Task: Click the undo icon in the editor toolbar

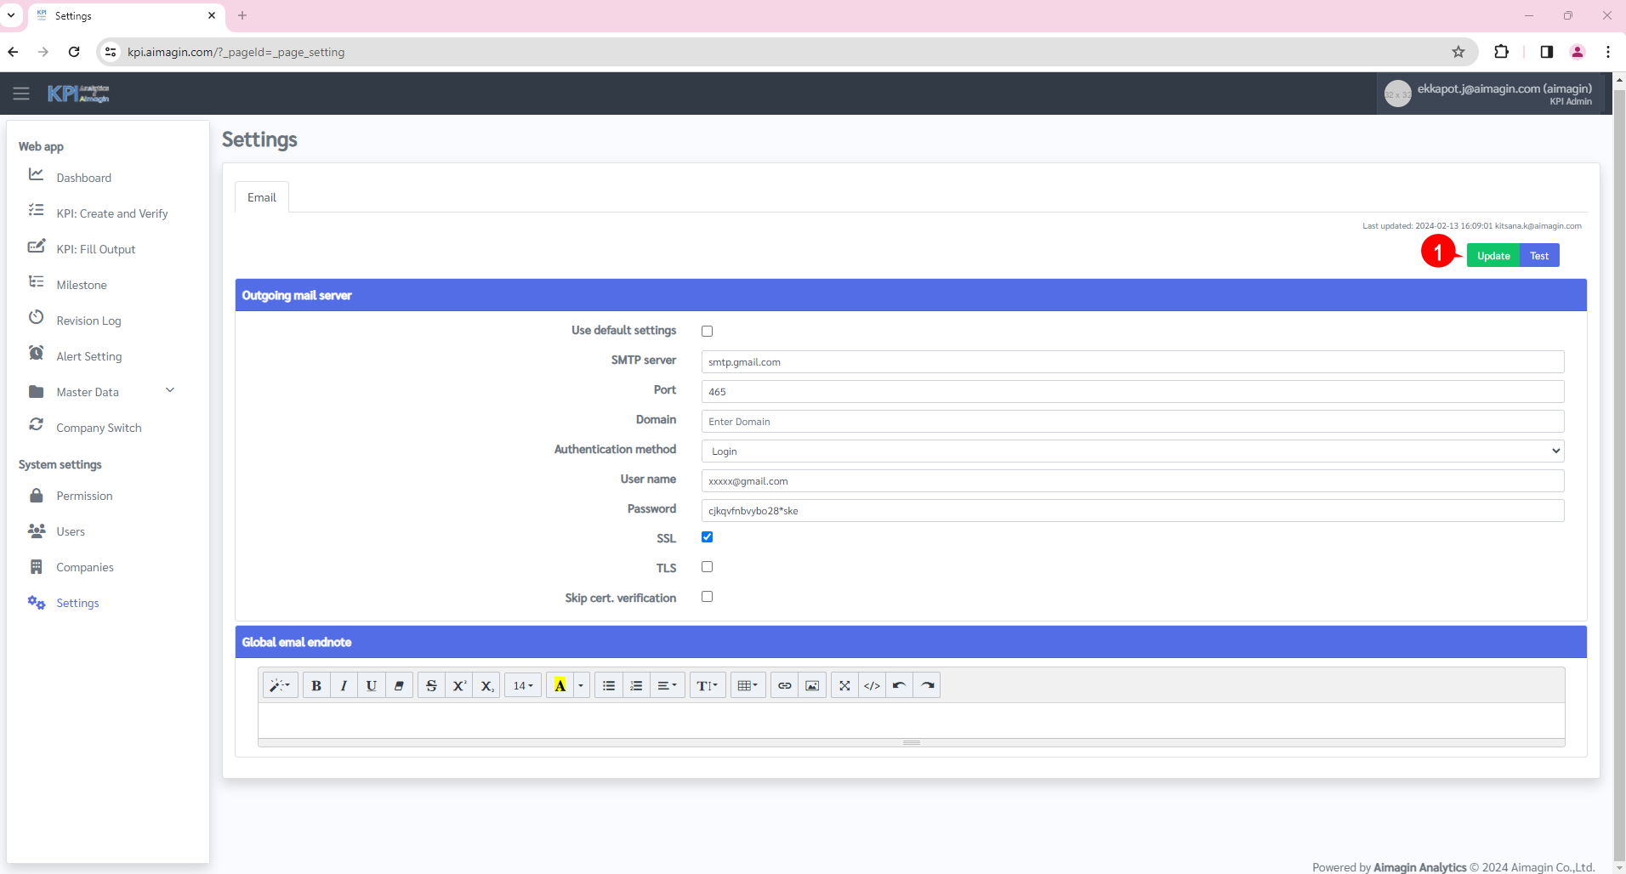Action: point(899,685)
